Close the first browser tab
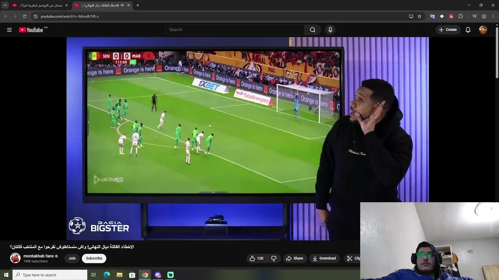Screen dimensions: 499x280 tap(66, 5)
